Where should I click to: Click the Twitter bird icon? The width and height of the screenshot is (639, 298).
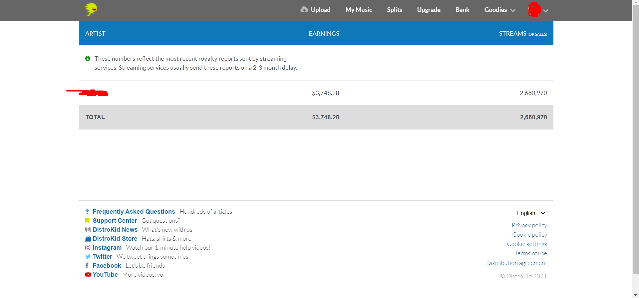click(x=88, y=257)
